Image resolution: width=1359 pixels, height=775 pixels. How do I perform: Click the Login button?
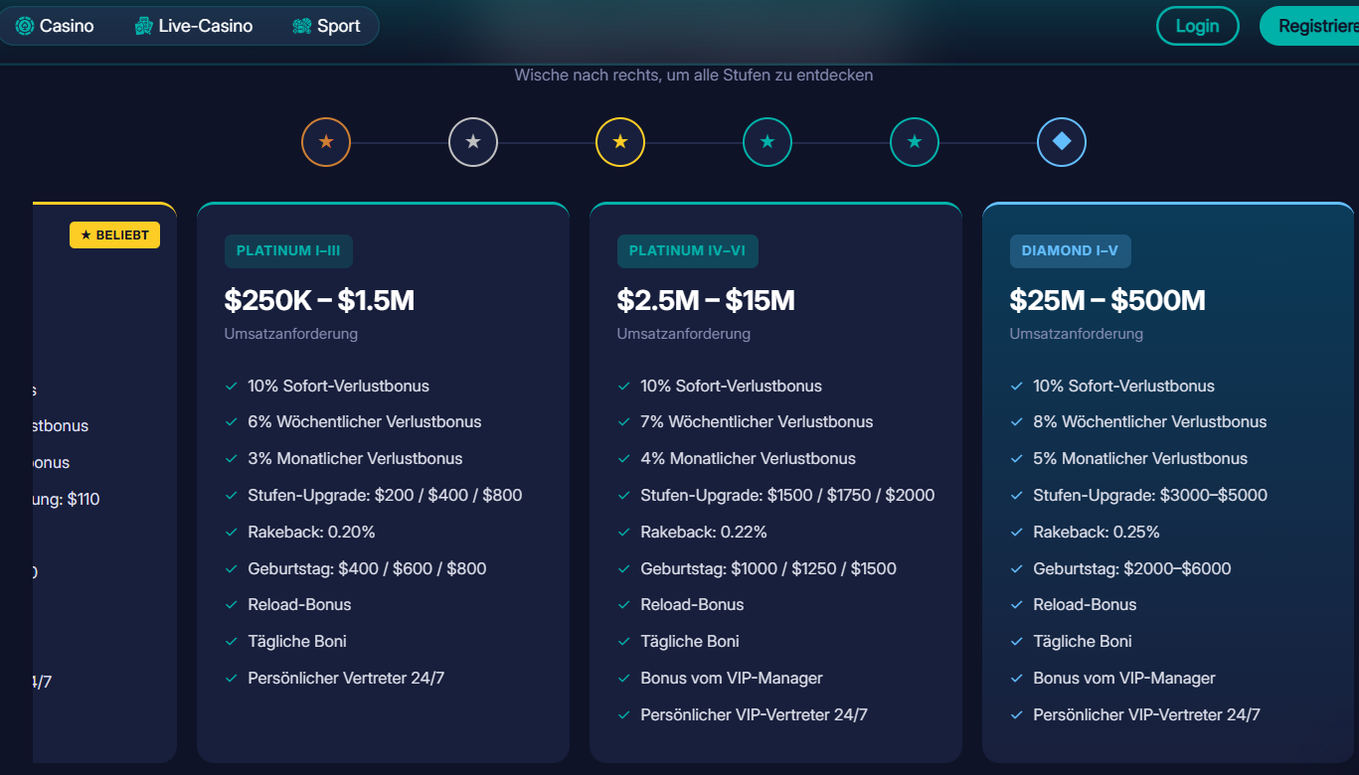[1197, 26]
